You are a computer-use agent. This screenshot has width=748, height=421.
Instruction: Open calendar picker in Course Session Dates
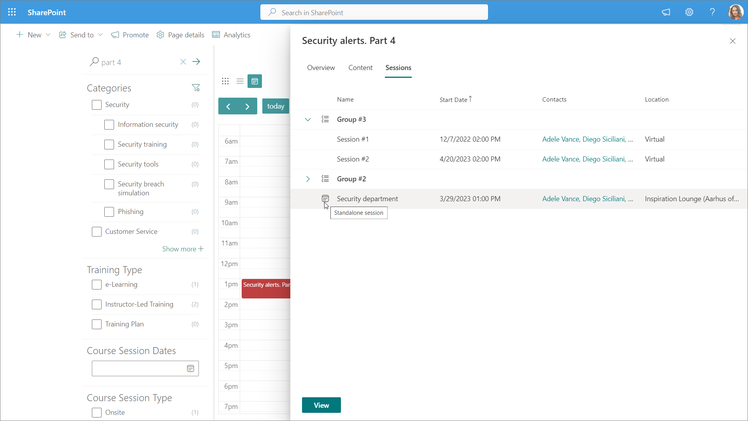point(190,368)
